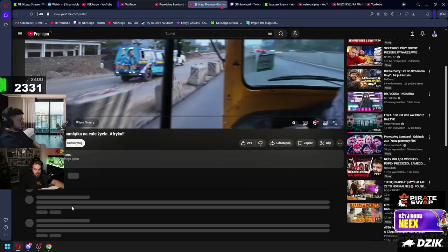Toggle subtitles on the video player

(305, 122)
